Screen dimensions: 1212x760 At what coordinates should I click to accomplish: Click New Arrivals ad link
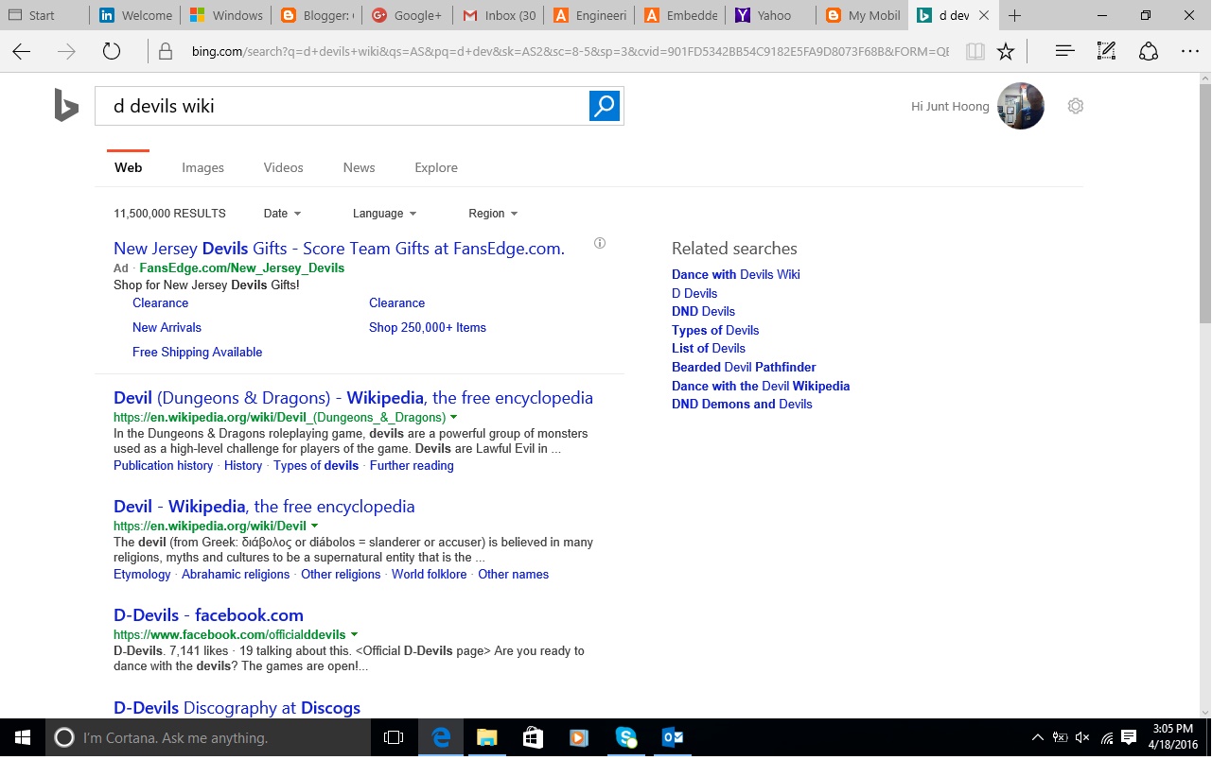167,327
